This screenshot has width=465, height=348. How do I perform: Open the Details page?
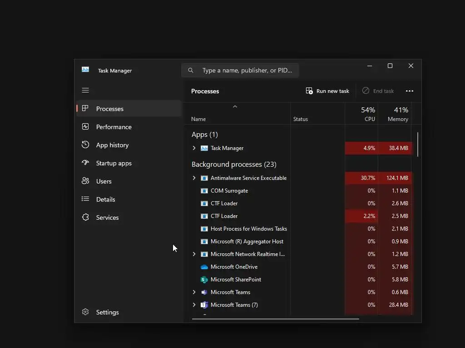[129, 199]
